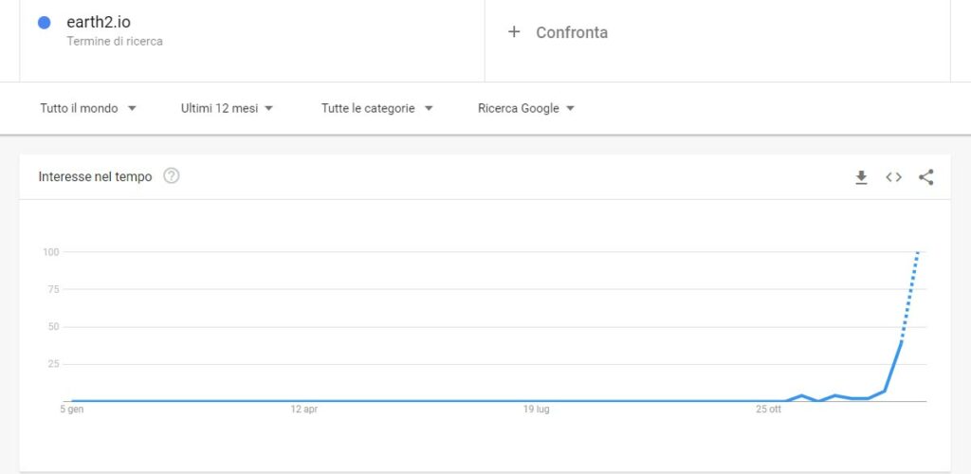Click the blue dot beside earth2.io
The width and height of the screenshot is (971, 474).
pyautogui.click(x=44, y=23)
